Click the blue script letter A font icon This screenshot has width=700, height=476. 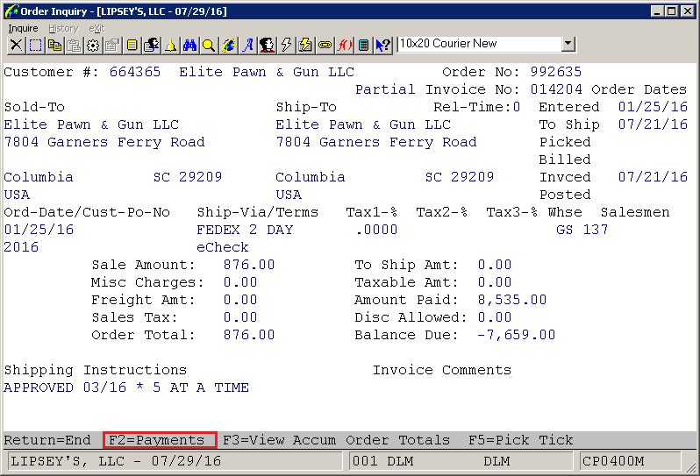247,45
